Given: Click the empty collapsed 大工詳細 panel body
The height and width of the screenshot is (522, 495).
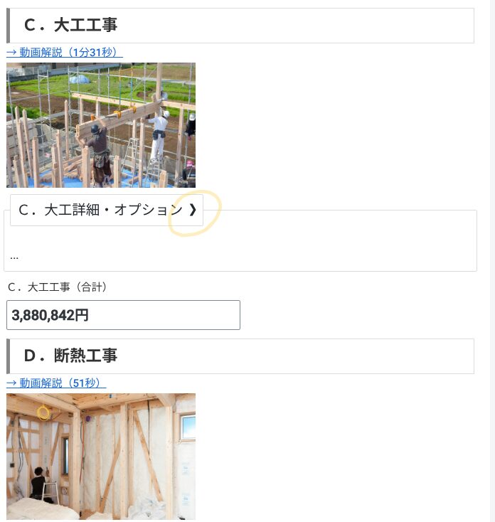Looking at the screenshot, I should click(240, 248).
